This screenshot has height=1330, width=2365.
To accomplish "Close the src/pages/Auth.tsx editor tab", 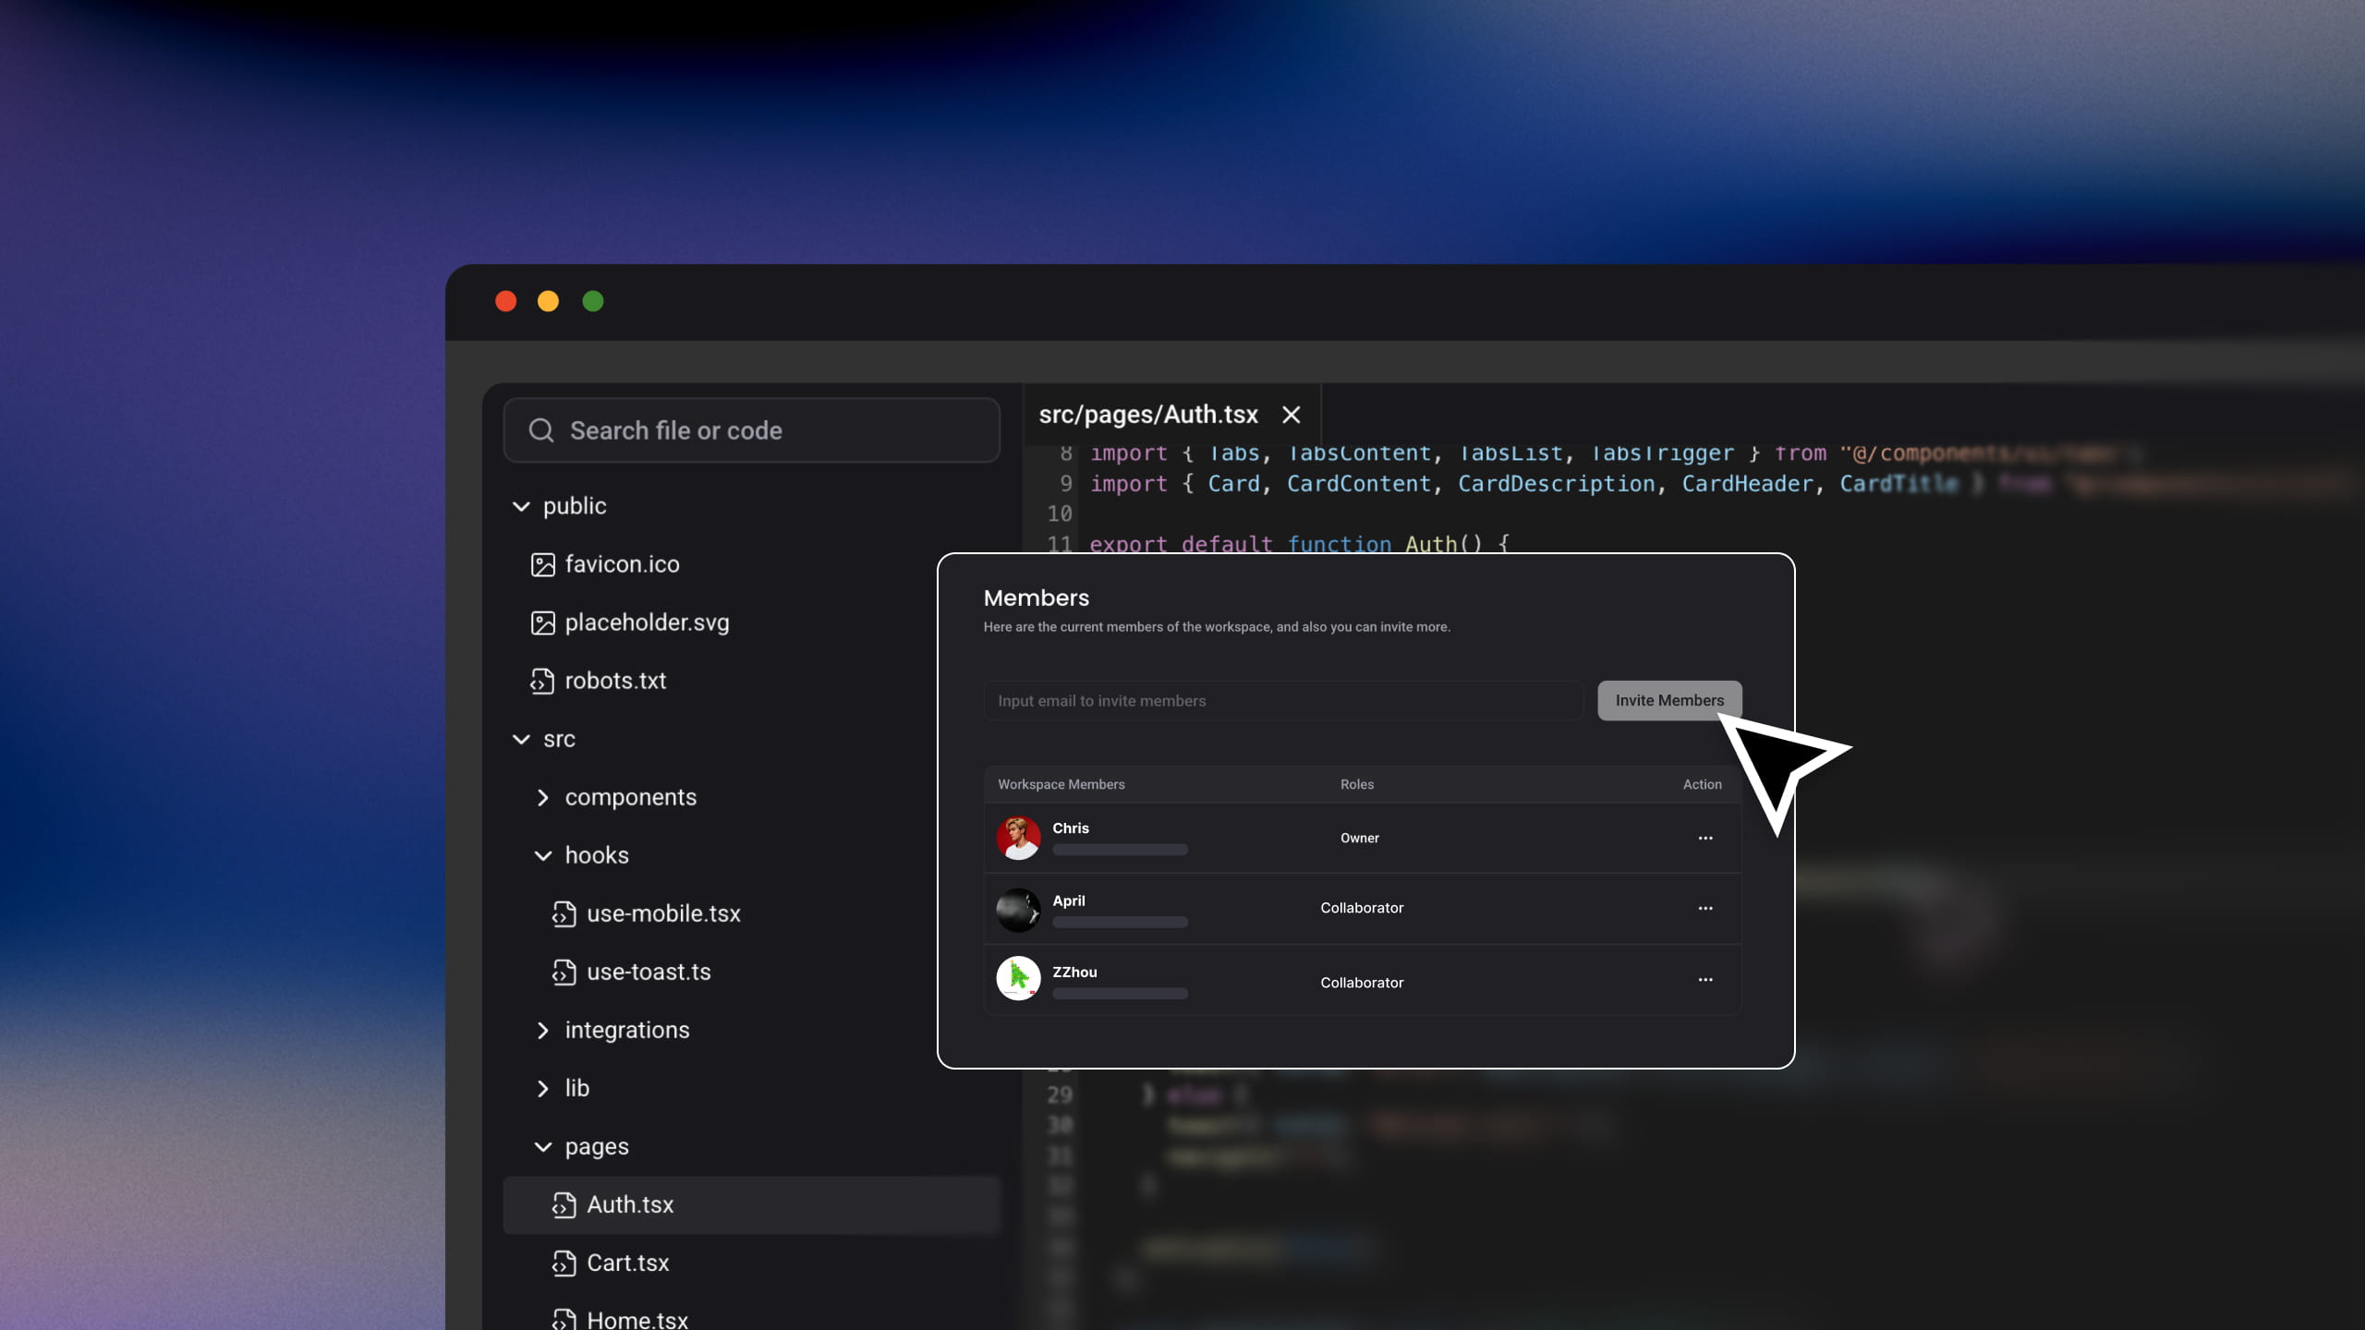I will pos(1292,415).
